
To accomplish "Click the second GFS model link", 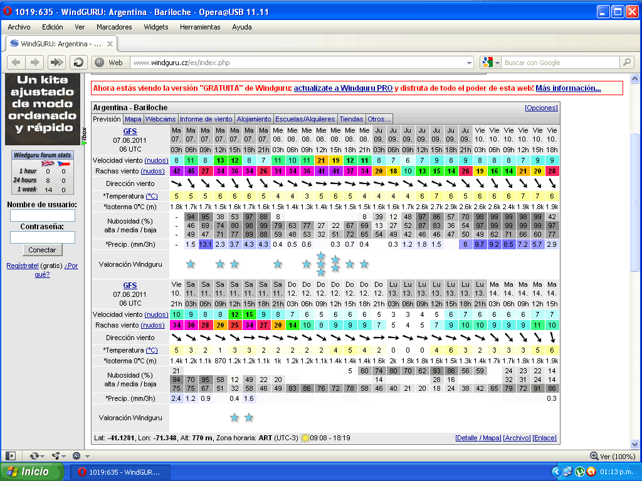I will 130,286.
